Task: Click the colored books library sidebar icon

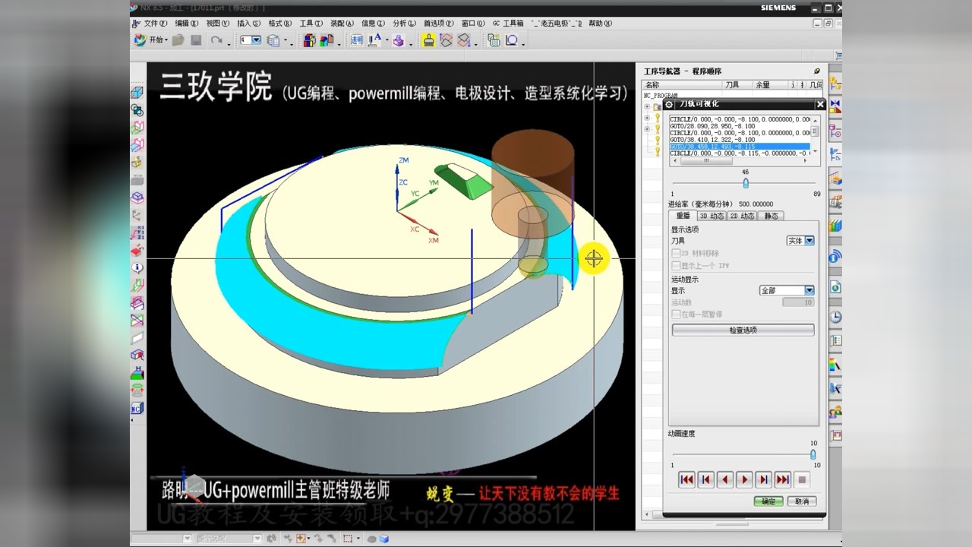Action: click(x=835, y=225)
